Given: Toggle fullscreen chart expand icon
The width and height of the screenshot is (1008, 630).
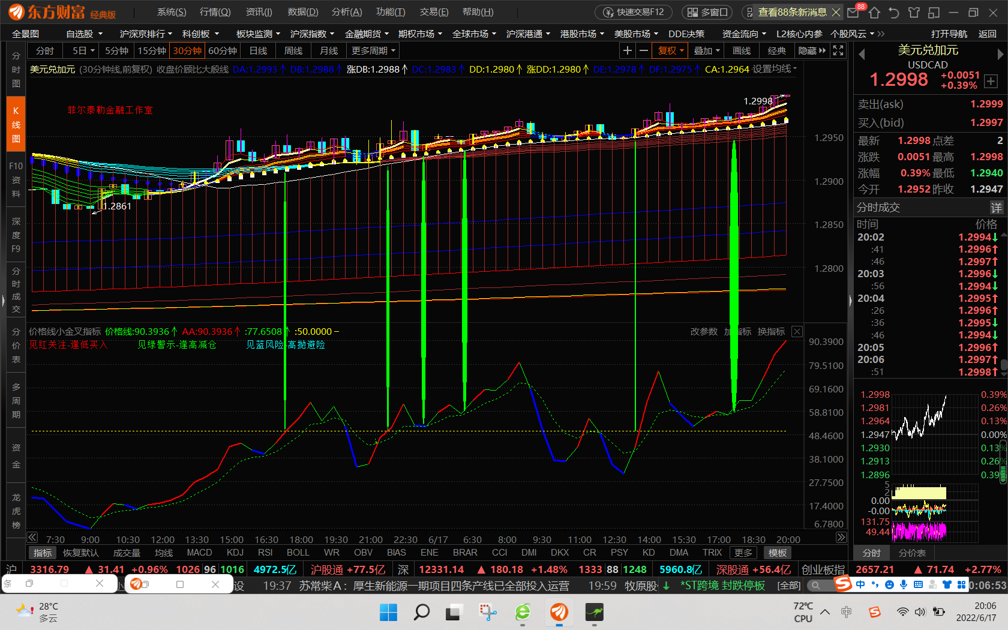Looking at the screenshot, I should (x=838, y=51).
